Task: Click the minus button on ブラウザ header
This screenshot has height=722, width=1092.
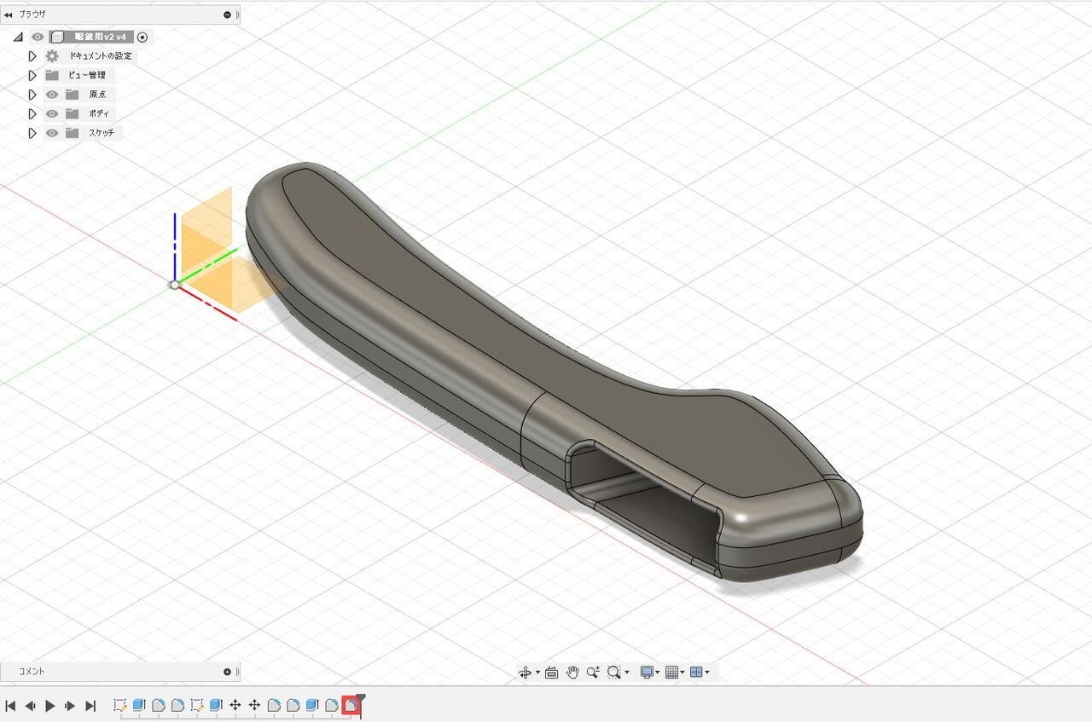Action: click(x=227, y=14)
